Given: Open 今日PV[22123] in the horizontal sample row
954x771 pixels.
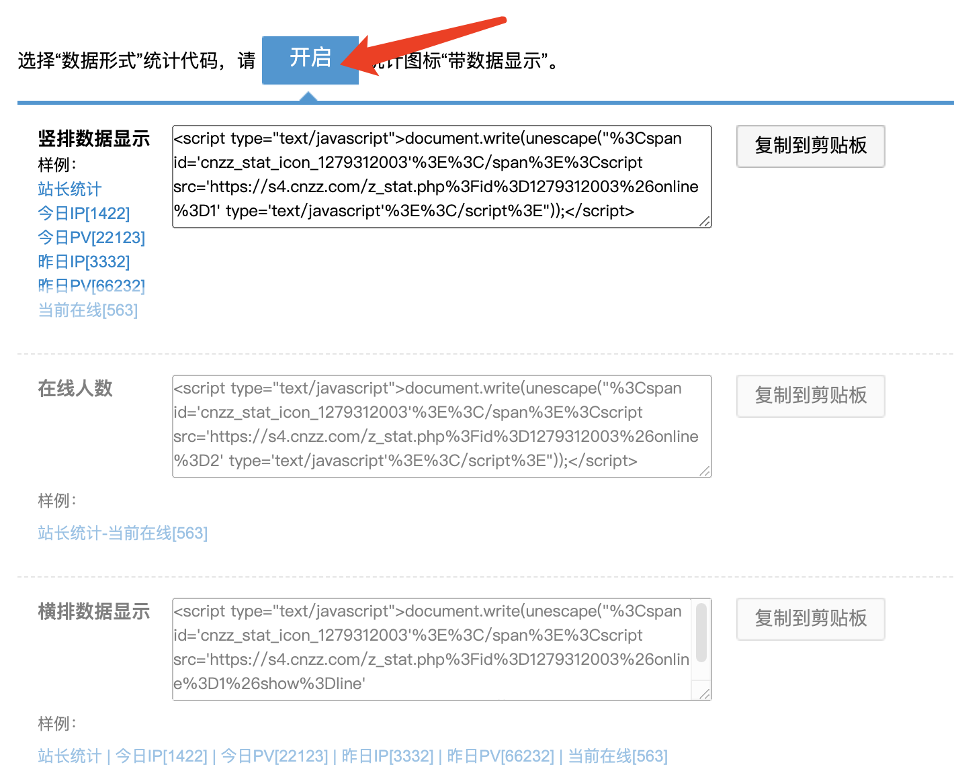Looking at the screenshot, I should (x=274, y=756).
